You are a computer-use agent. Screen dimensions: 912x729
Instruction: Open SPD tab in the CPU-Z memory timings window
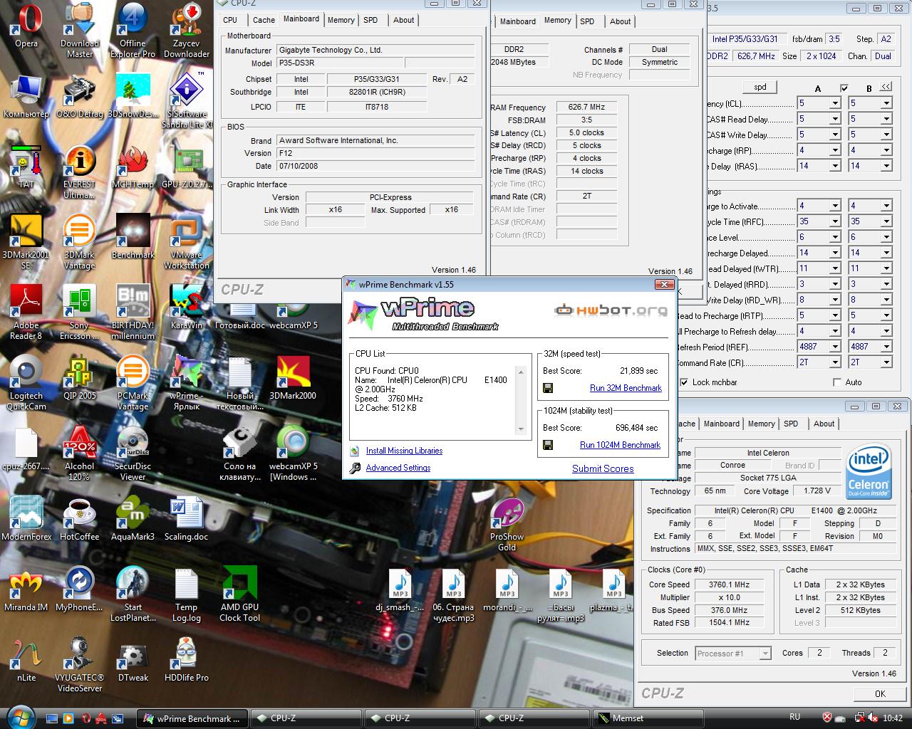pyautogui.click(x=587, y=21)
